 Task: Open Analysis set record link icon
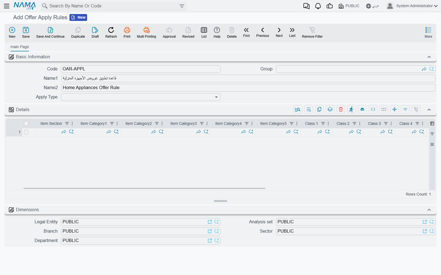click(425, 222)
